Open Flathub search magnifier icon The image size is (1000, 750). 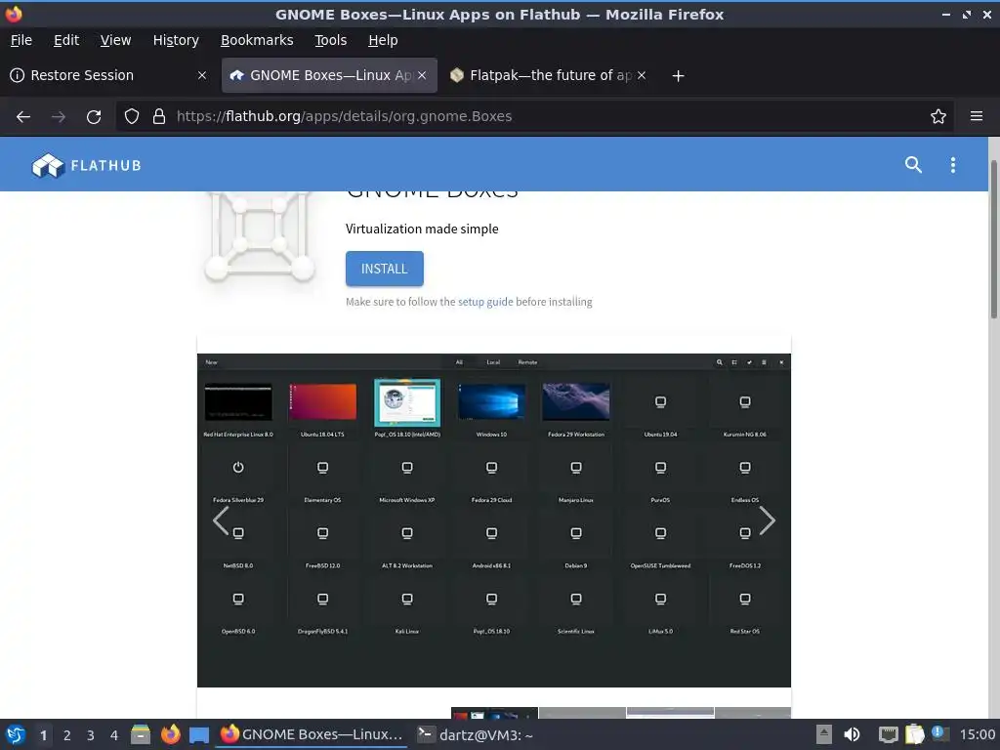913,164
